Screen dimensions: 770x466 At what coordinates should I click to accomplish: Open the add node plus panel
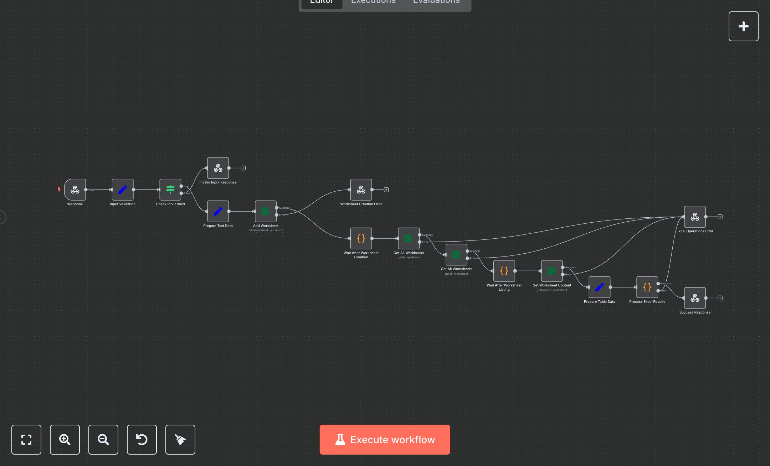[x=743, y=26]
